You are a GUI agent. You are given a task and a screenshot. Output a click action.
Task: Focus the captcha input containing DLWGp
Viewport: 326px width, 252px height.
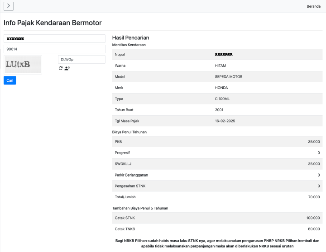[x=81, y=59]
